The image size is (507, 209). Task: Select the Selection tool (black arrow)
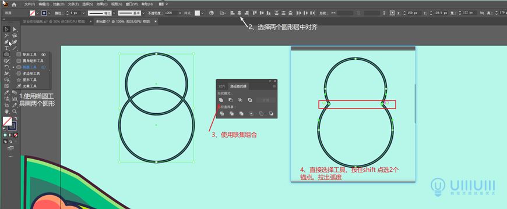point(6,29)
